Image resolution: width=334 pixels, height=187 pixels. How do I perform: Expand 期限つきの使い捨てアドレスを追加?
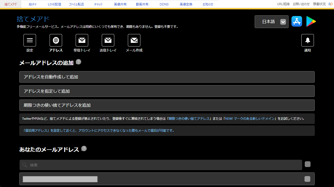coord(167,105)
